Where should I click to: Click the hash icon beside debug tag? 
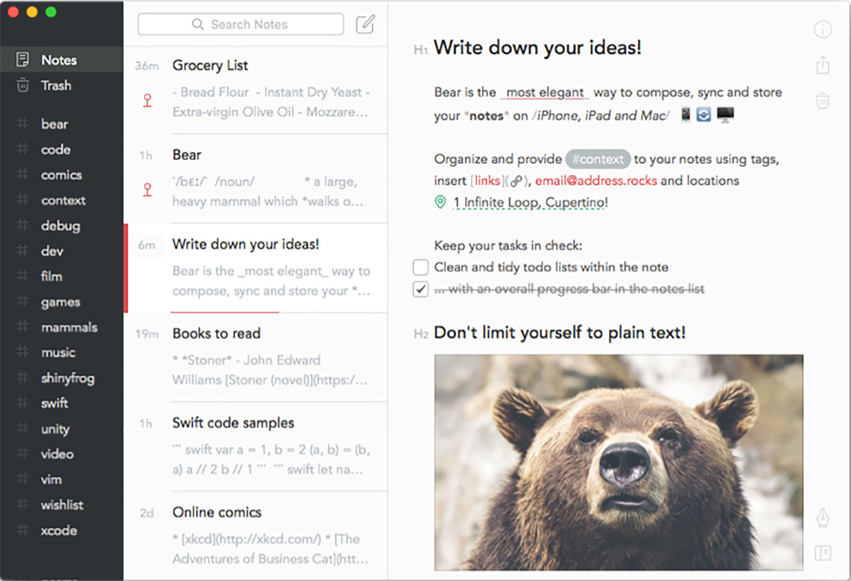pos(22,225)
